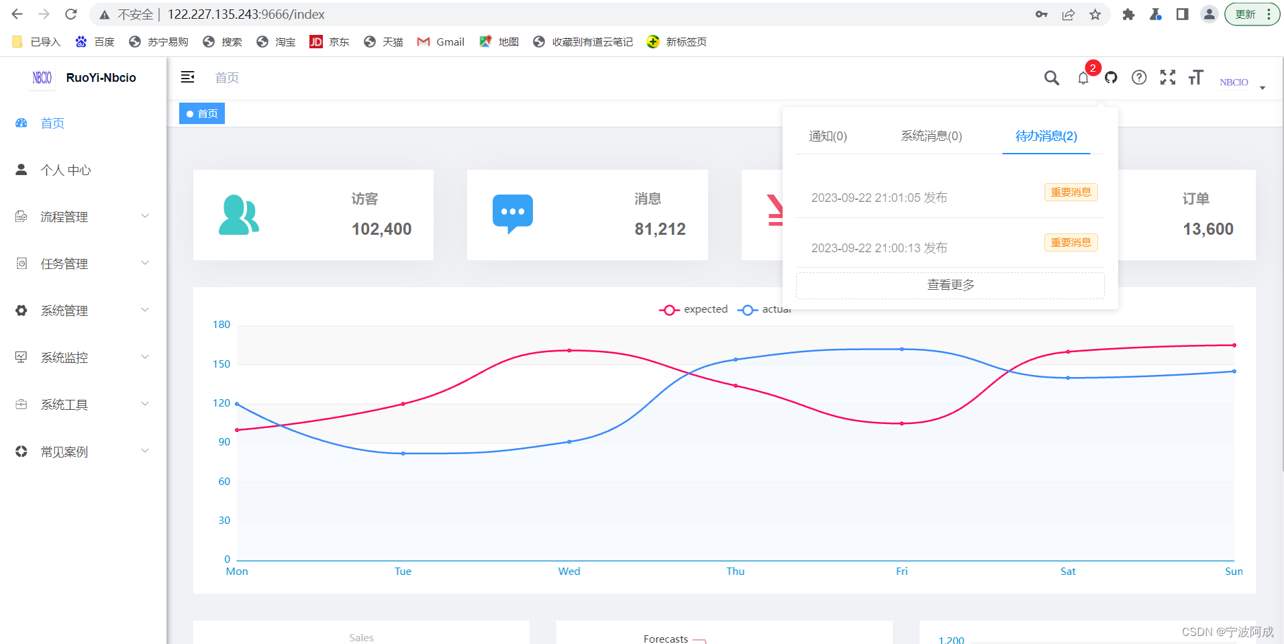Open the 京东 bookmark
This screenshot has width=1284, height=644.
pos(330,42)
